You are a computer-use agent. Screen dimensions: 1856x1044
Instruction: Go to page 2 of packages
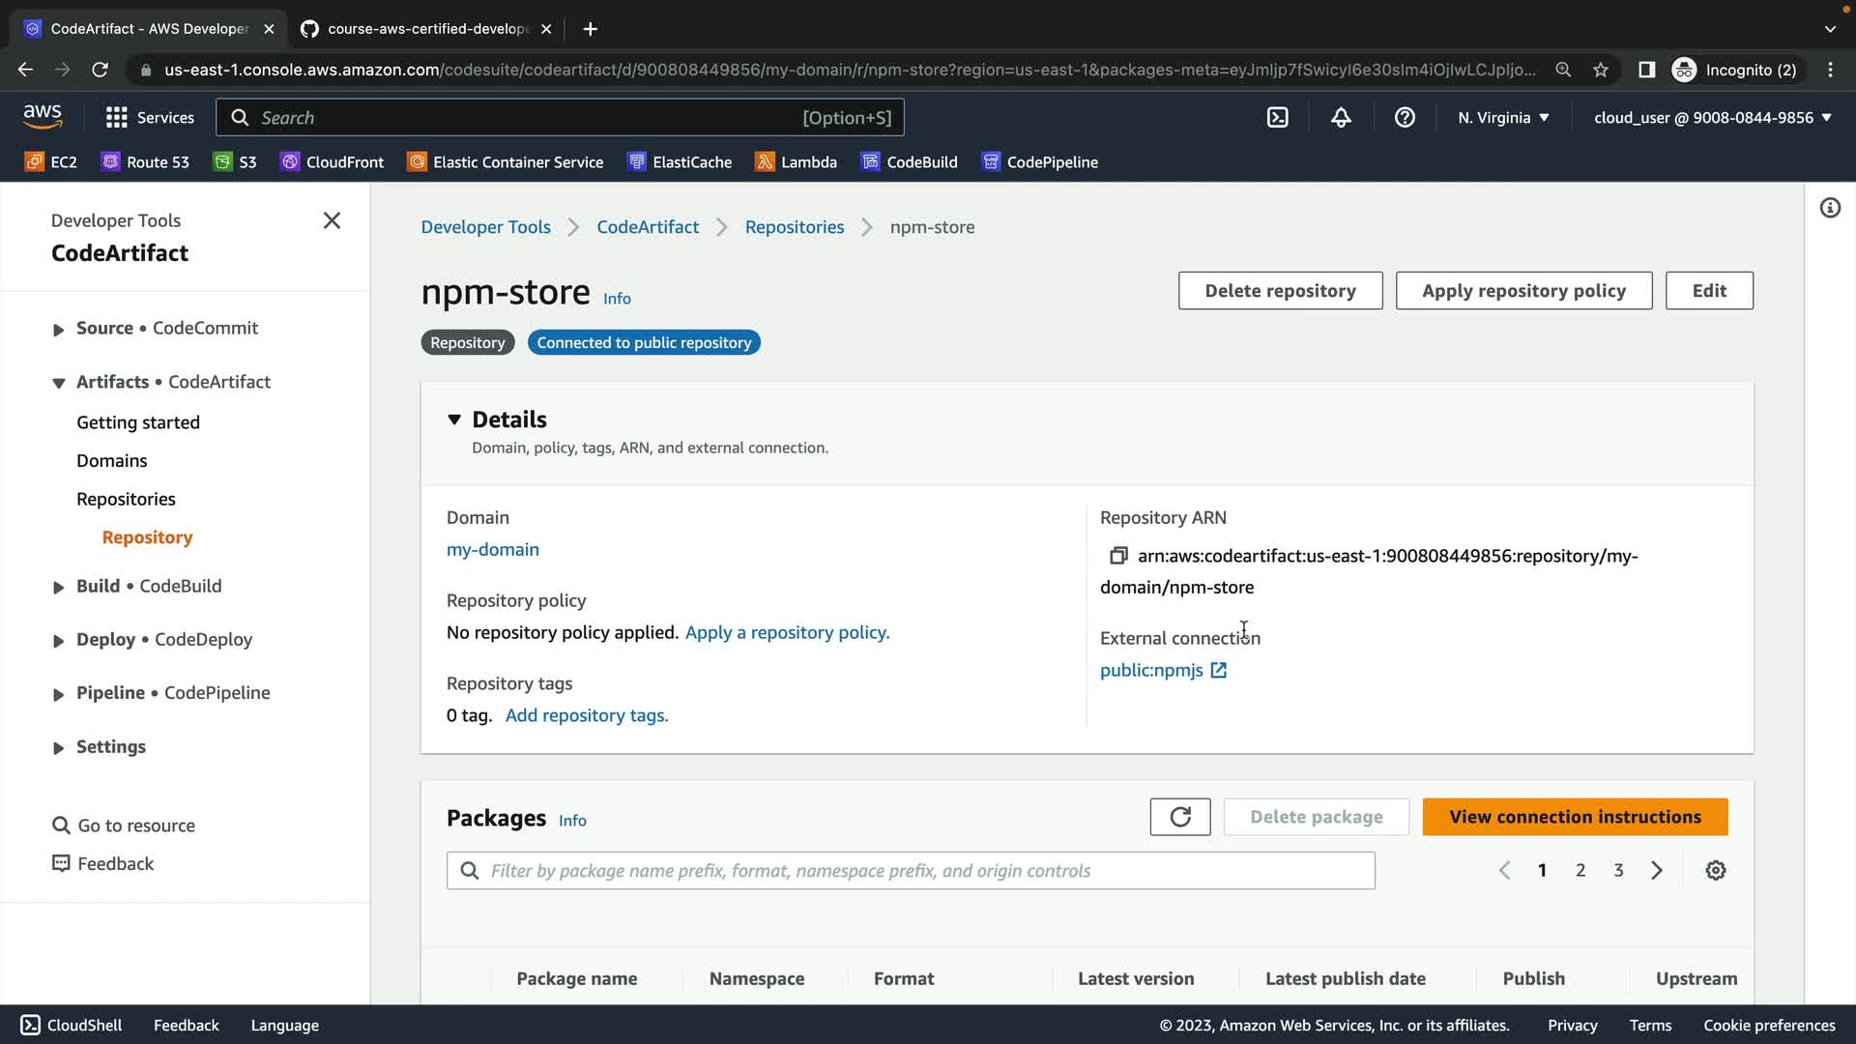tap(1580, 870)
